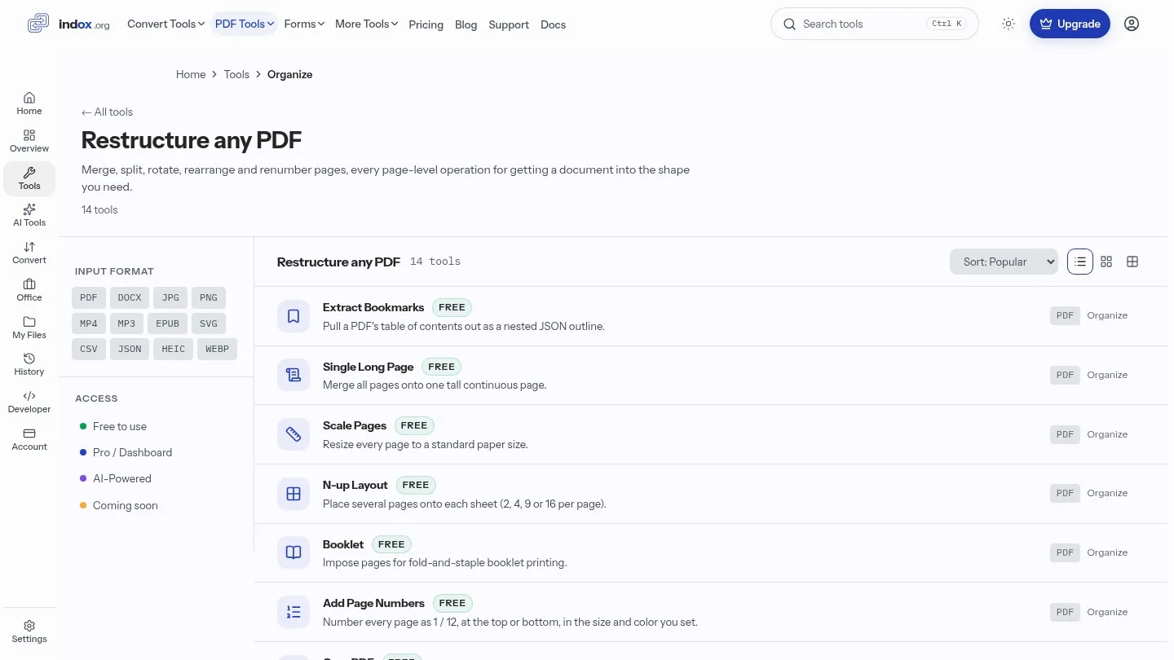Click the Search tools field

point(874,24)
